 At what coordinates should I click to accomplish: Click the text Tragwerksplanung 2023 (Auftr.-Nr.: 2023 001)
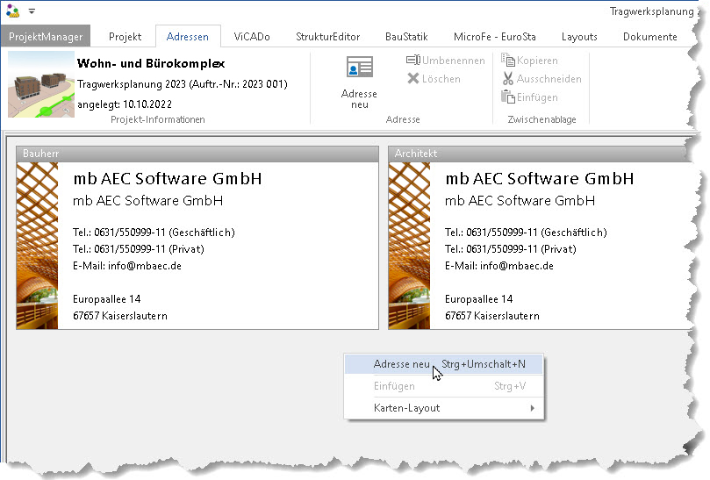(182, 84)
